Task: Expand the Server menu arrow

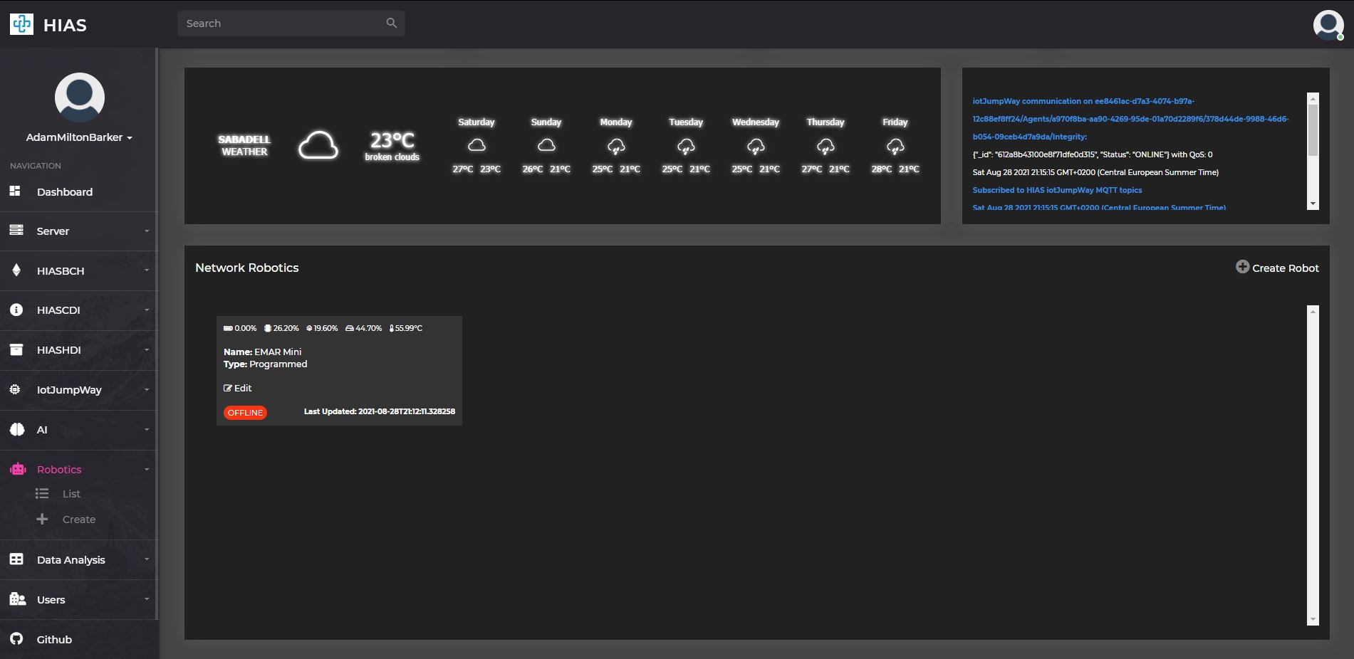Action: click(x=147, y=231)
